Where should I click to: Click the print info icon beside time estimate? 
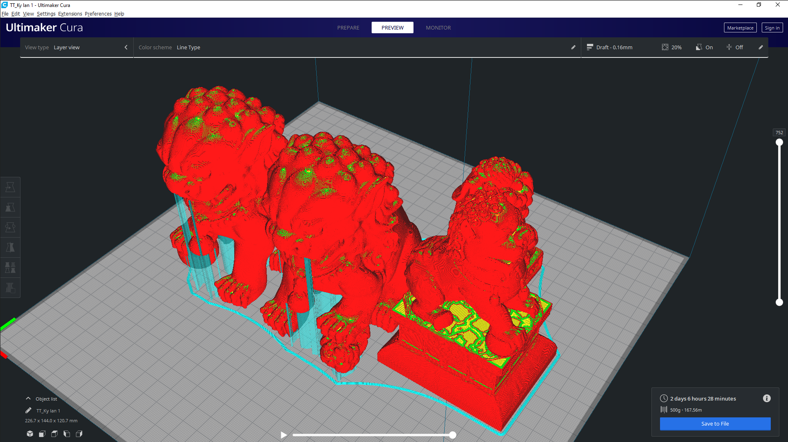[x=767, y=398]
